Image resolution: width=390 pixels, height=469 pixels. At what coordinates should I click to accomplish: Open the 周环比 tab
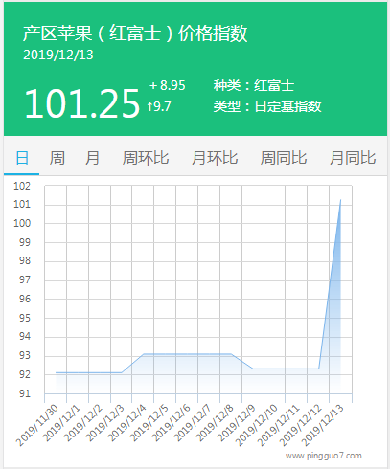click(146, 158)
